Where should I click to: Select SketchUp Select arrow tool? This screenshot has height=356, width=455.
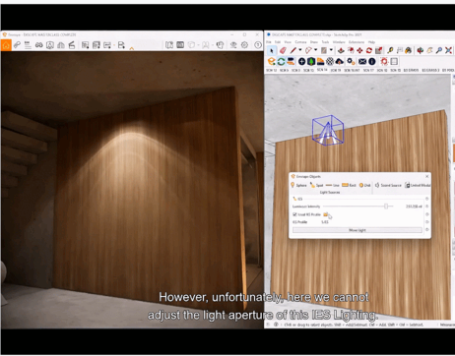pos(272,50)
